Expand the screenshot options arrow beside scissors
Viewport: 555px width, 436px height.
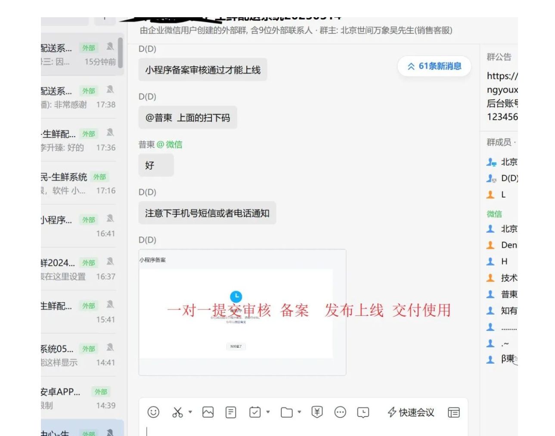pyautogui.click(x=190, y=412)
